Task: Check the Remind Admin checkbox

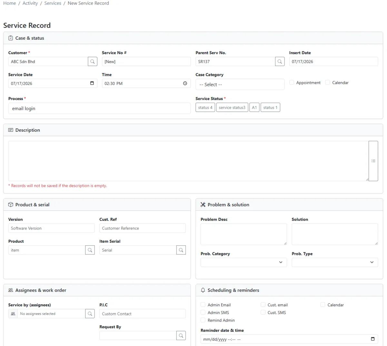Action: 203,320
